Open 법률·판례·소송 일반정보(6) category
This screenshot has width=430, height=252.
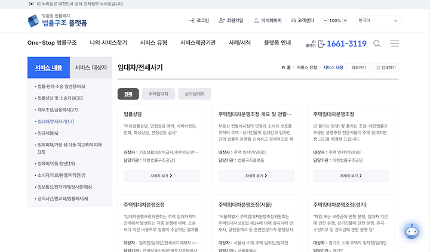61,86
